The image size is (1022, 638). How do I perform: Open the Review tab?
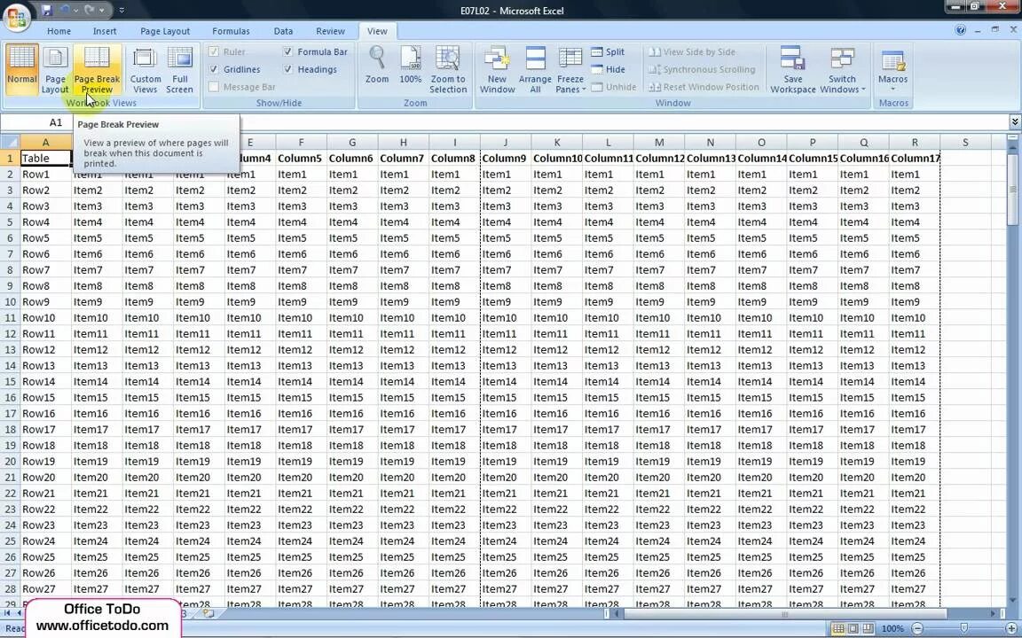tap(330, 31)
